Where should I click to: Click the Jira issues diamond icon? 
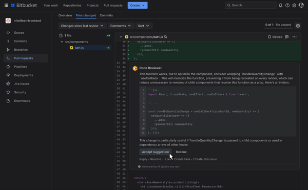click(8, 83)
